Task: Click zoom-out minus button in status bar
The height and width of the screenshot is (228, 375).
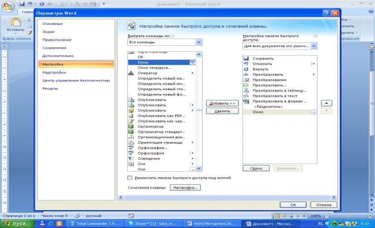Action: coord(327,216)
